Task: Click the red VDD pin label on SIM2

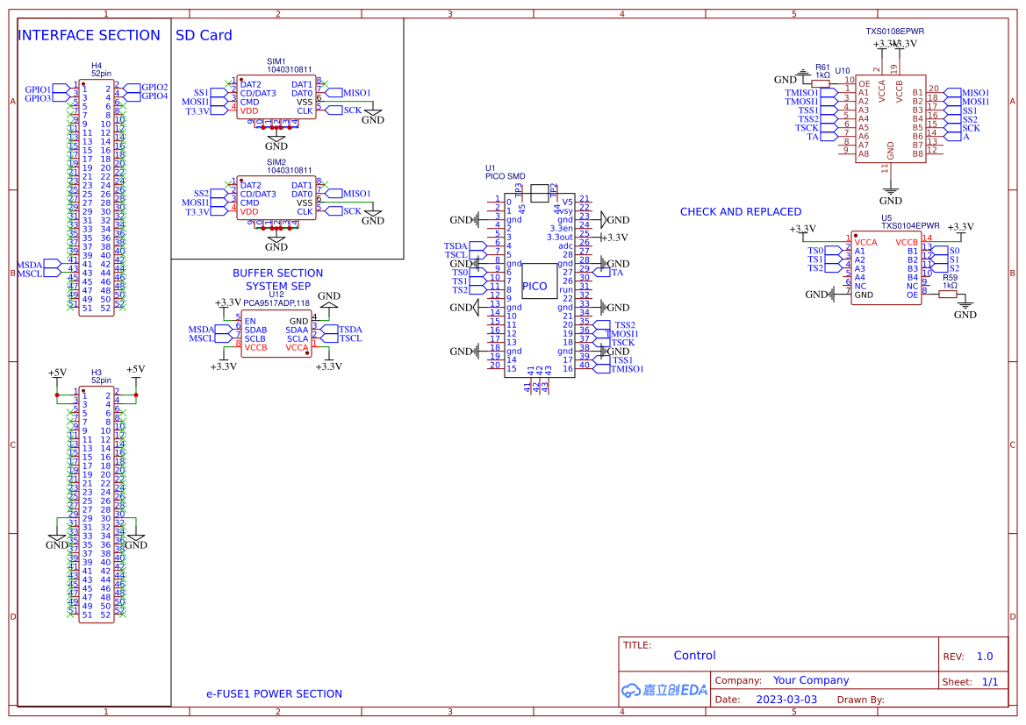Action: [x=249, y=210]
